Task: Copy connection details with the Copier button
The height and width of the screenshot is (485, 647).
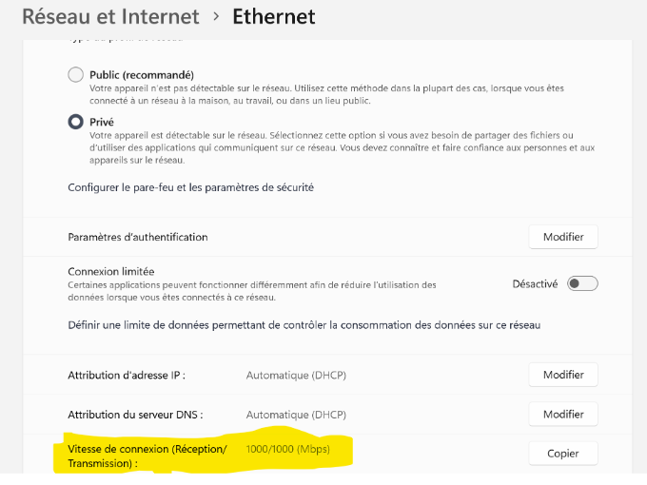Action: click(563, 454)
